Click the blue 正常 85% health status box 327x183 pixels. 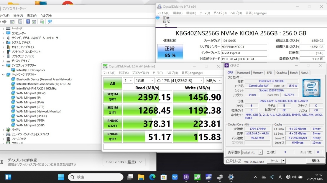[x=170, y=52]
